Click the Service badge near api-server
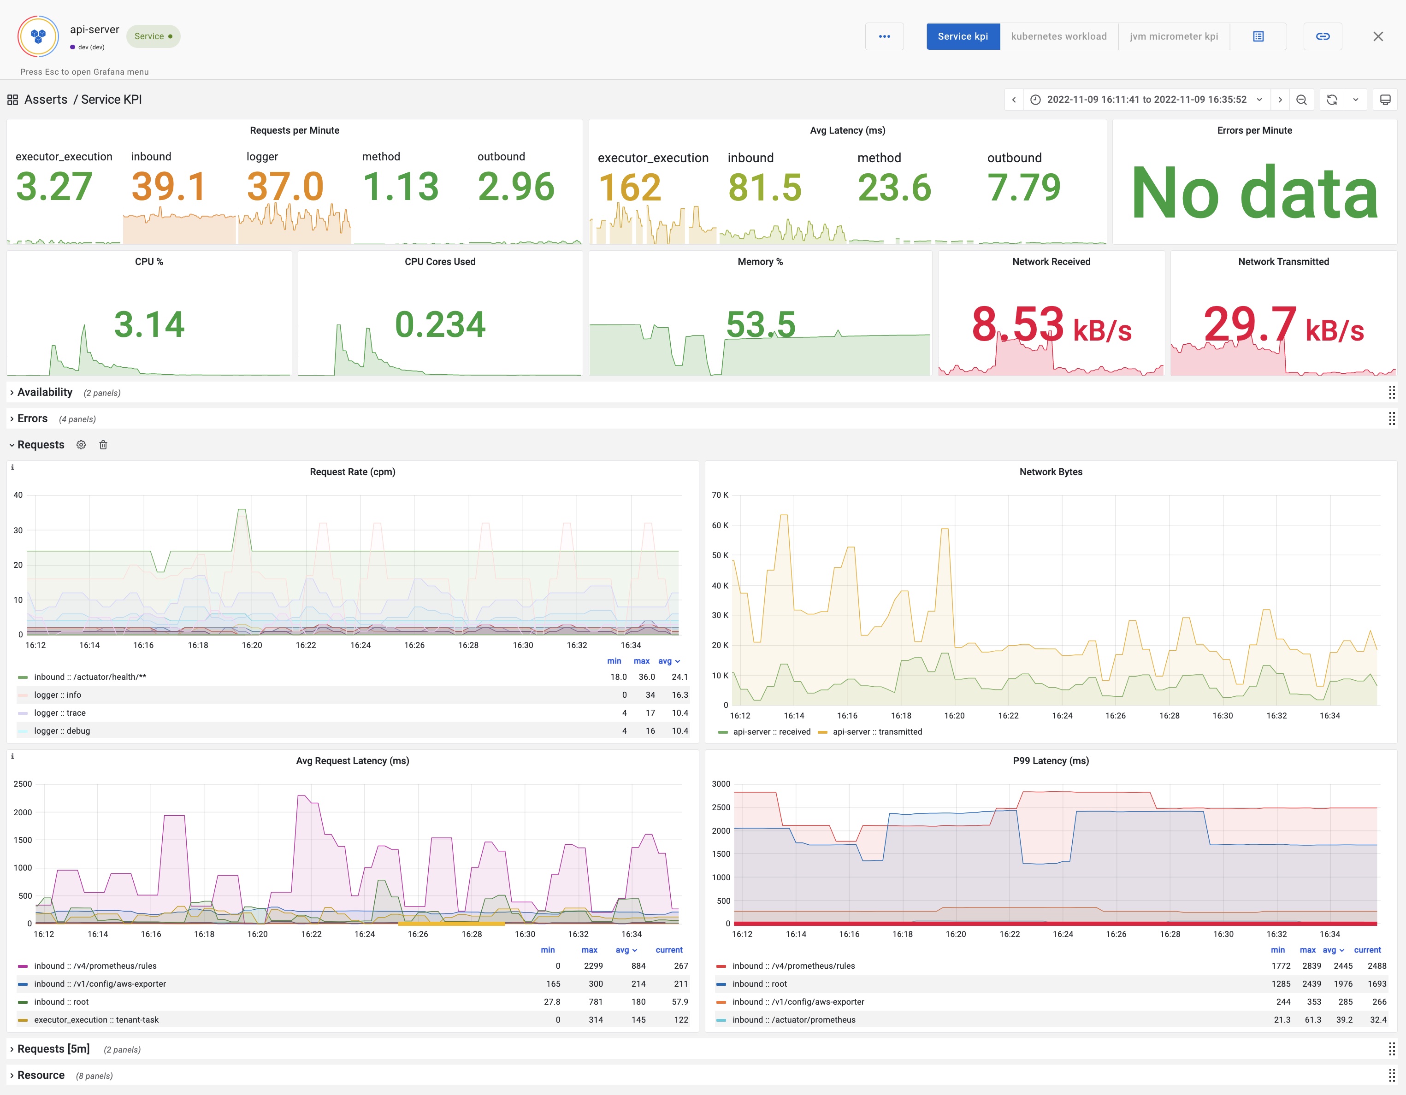The image size is (1406, 1095). 153,36
